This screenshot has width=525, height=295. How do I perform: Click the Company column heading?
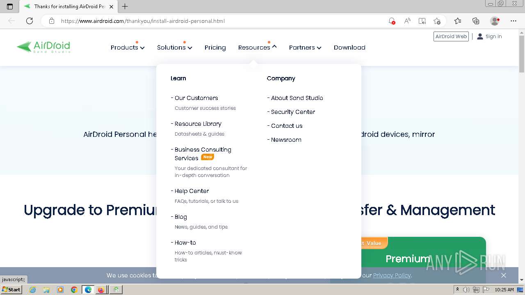click(x=281, y=78)
